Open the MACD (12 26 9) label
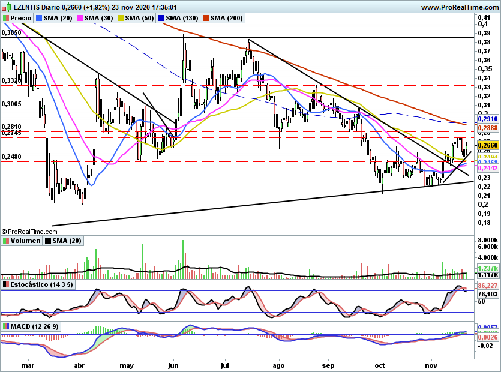Image resolution: width=501 pixels, height=372 pixels. (31, 326)
